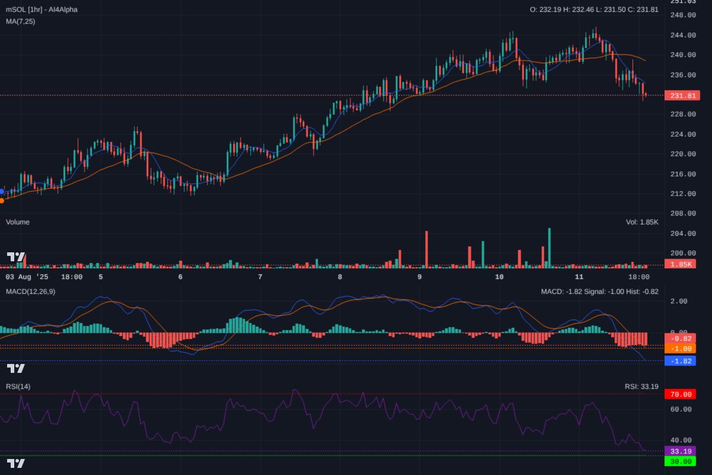Select the mSOL [1hr] - AI4Alpha chart title
Viewport: 712px width, 475px height.
click(42, 9)
